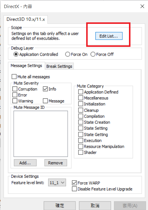Open the Direct3D 10.x/11.x tab
This screenshot has width=148, height=210.
(x=26, y=19)
